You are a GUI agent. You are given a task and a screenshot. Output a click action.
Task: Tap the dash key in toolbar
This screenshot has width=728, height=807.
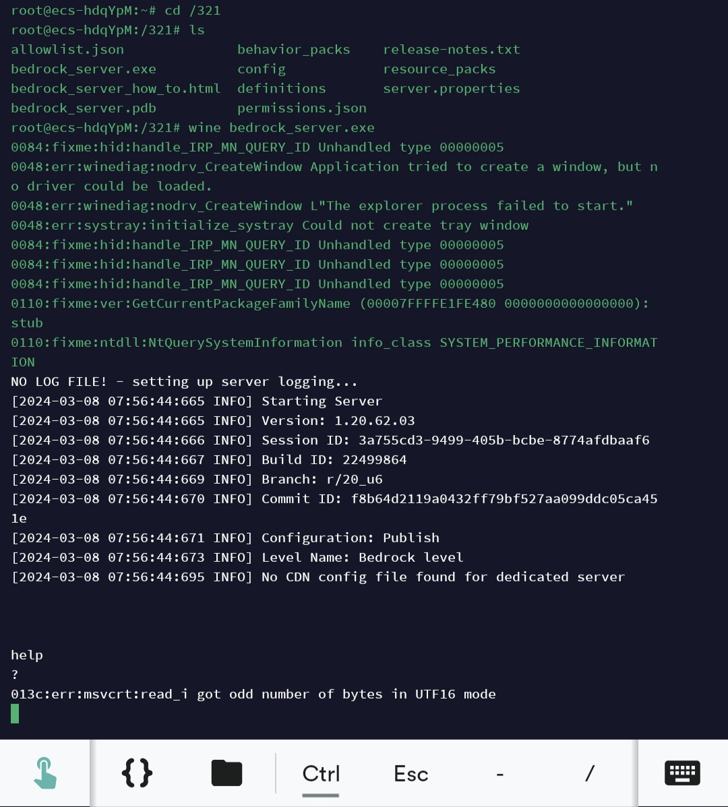click(x=499, y=774)
